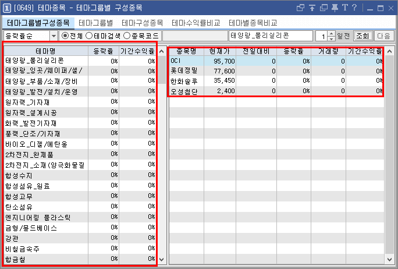
Task: Open help with the question mark icon
Action: pyautogui.click(x=354, y=8)
